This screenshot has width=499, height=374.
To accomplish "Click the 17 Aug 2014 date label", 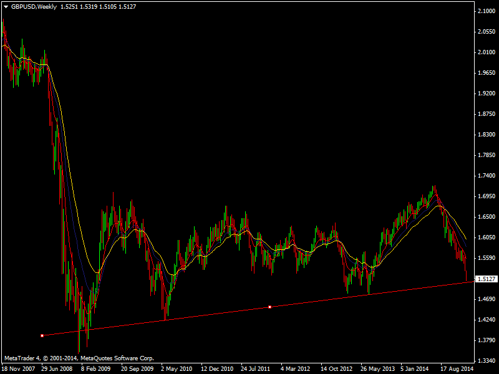I will coord(457,369).
